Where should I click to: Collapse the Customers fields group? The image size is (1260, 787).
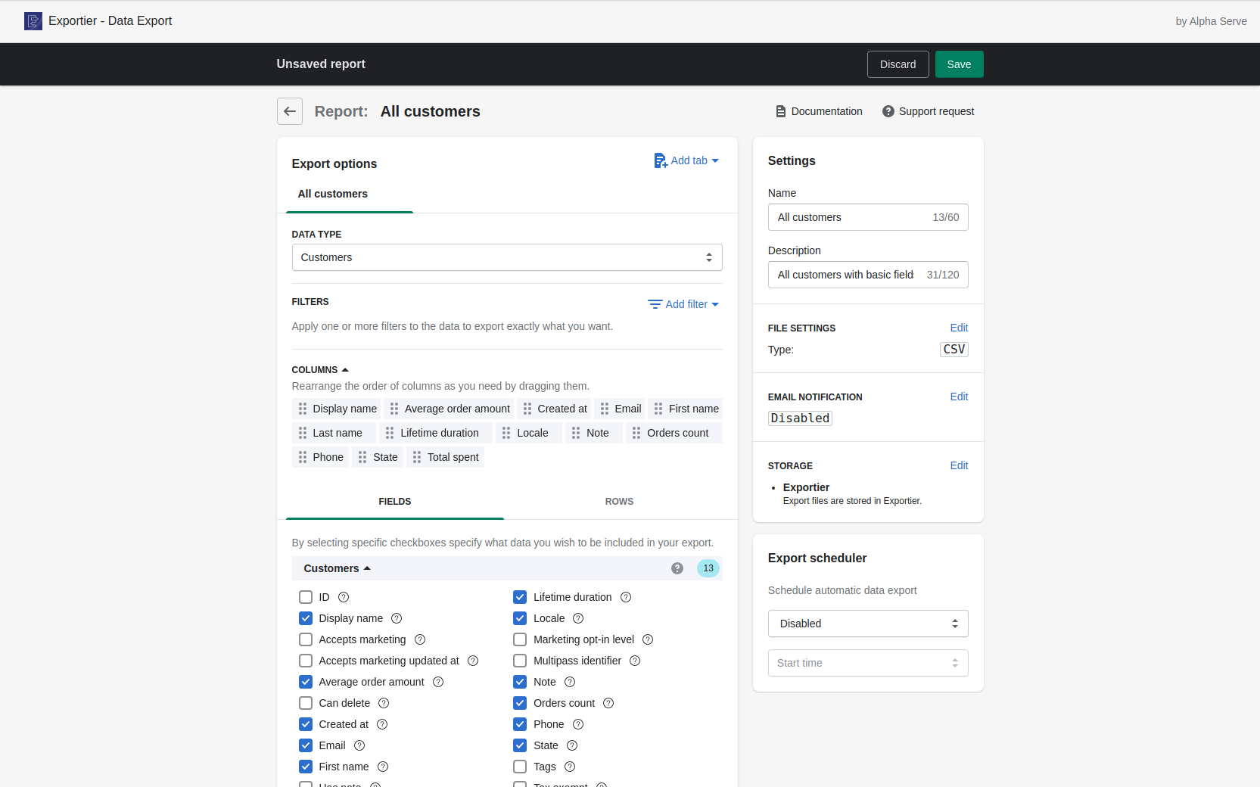[x=338, y=568]
